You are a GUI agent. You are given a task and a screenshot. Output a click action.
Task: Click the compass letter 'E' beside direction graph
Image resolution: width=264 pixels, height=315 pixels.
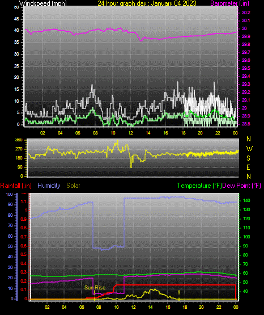[248, 167]
